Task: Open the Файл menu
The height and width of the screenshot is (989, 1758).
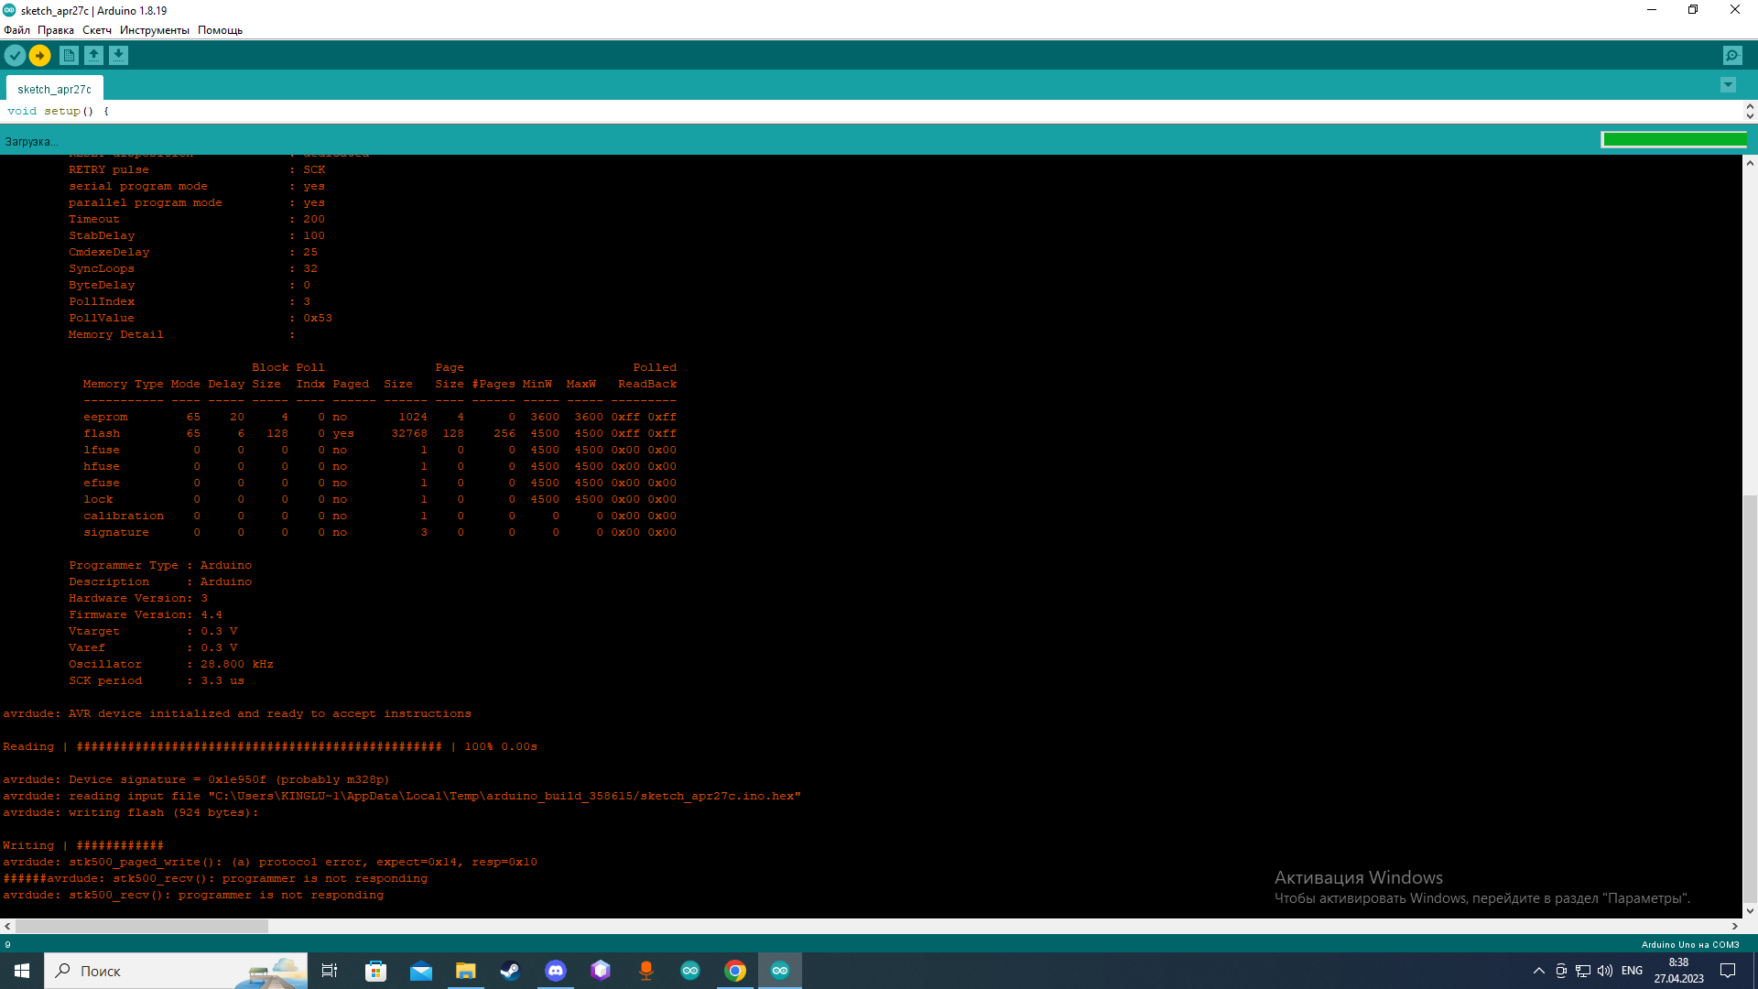Action: [x=16, y=30]
